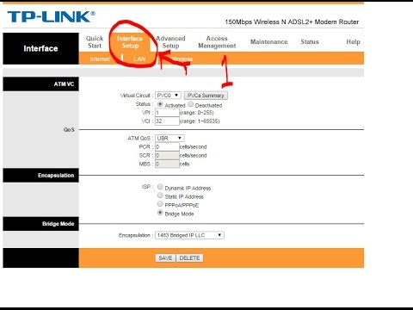Select the Activated status radio
This screenshot has height=310, width=413.
pyautogui.click(x=160, y=104)
